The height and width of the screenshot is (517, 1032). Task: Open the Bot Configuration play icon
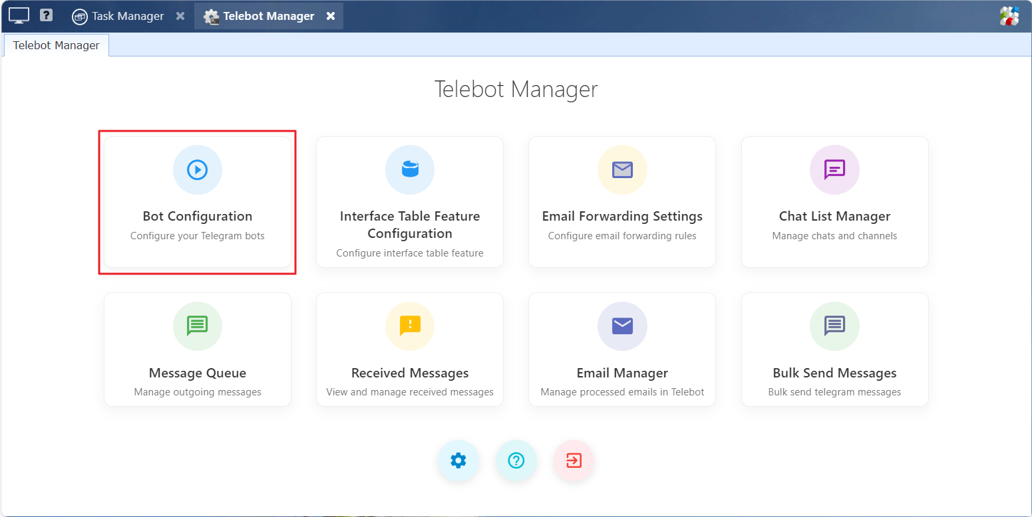coord(198,170)
